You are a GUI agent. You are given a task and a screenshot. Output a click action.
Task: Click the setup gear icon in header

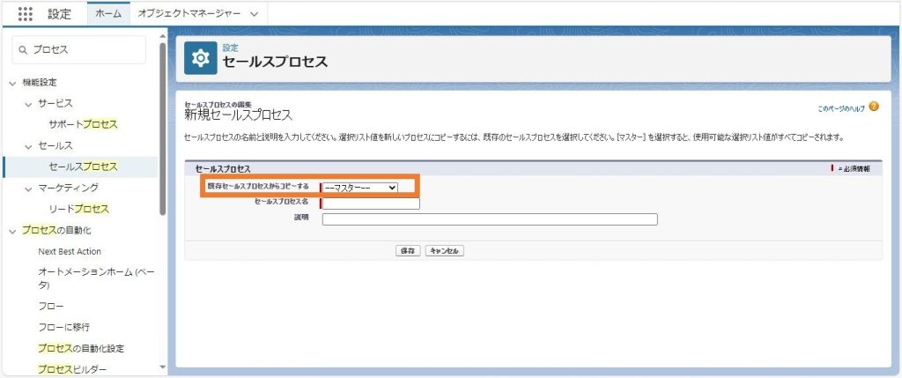coord(200,58)
